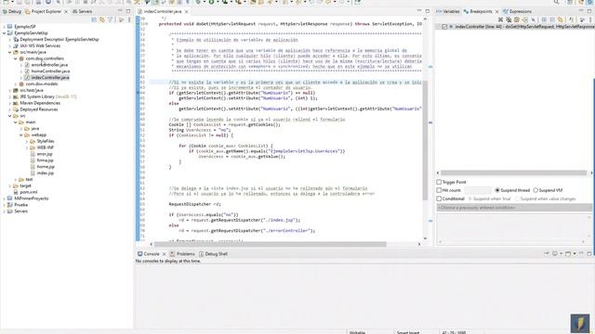Collapse the EjemploServletJsp project
595x334 pixels.
[x=4, y=33]
